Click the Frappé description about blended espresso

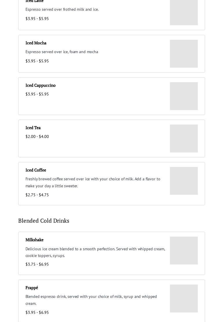pyautogui.click(x=91, y=300)
